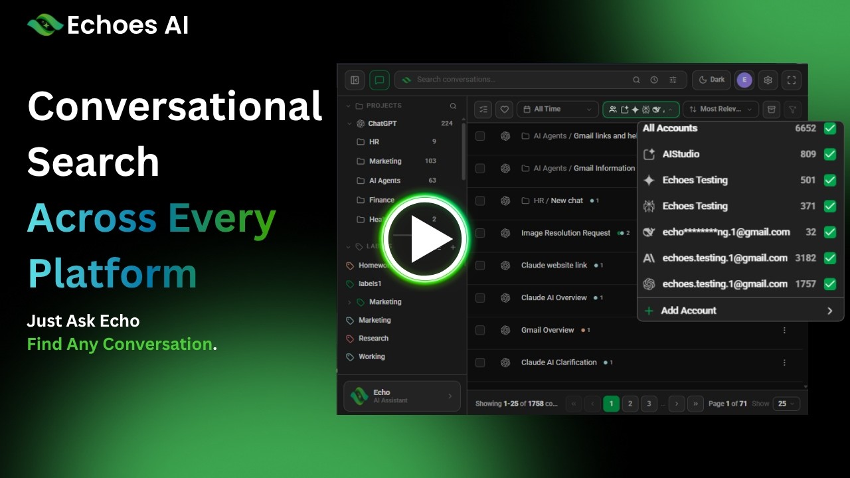This screenshot has height=478, width=850.
Task: Uncheck Echoes Testing 501 checkbox
Action: (829, 180)
